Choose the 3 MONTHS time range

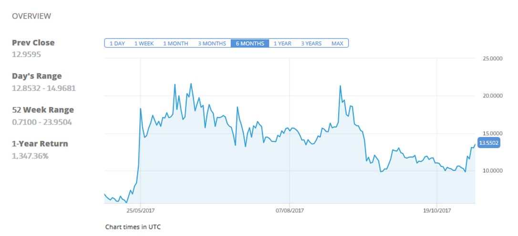coord(212,43)
